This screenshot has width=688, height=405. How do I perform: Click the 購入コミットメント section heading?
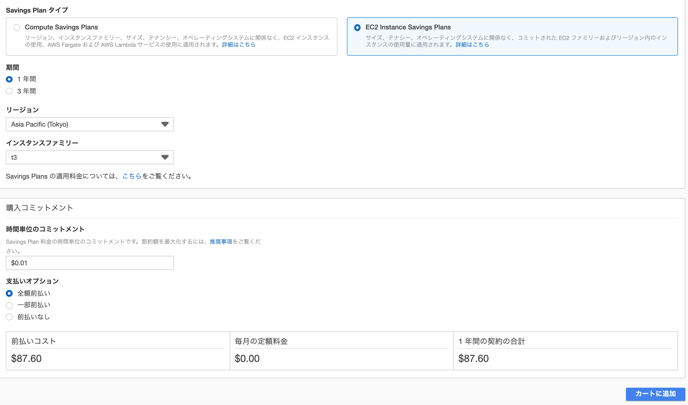pyautogui.click(x=40, y=208)
